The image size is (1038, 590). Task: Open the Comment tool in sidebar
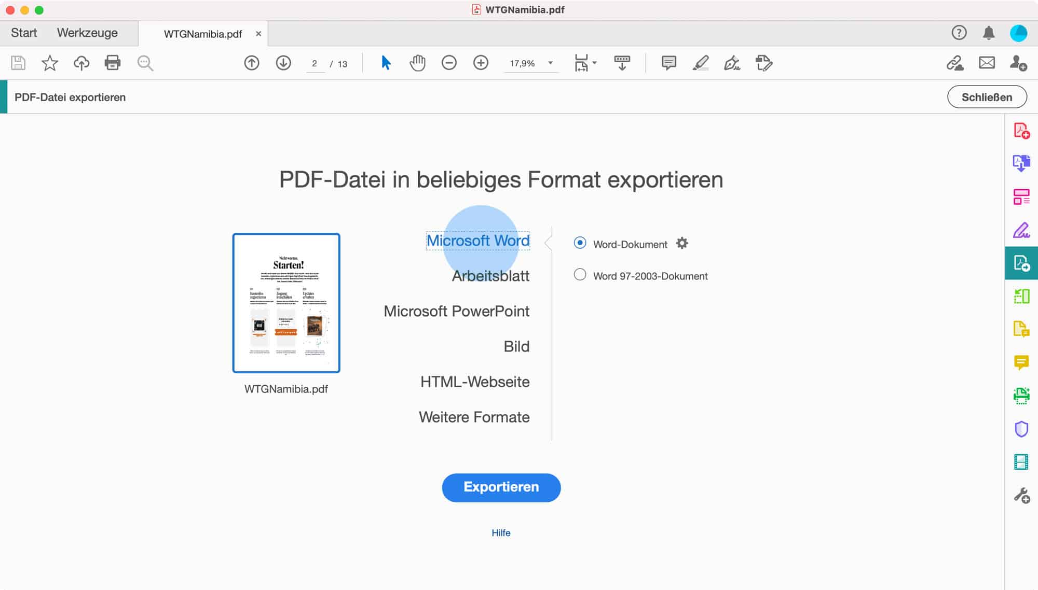tap(1021, 362)
